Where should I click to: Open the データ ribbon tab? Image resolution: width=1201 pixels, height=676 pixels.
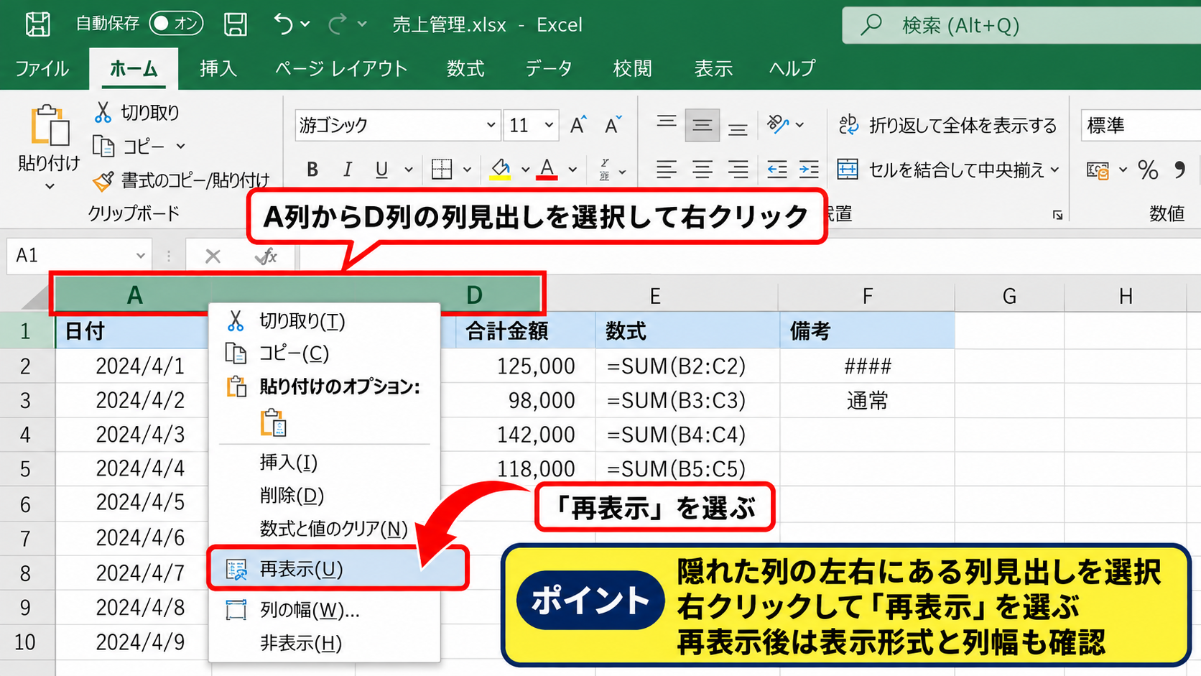[549, 68]
